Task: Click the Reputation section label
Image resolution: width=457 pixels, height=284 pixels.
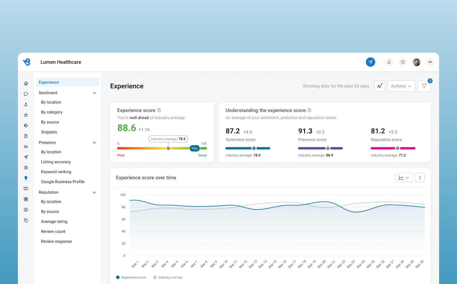Action: click(49, 192)
